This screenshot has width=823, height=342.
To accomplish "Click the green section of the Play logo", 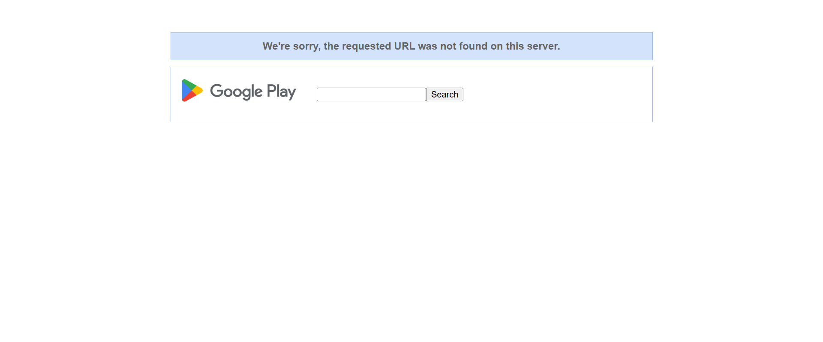I will (x=189, y=84).
